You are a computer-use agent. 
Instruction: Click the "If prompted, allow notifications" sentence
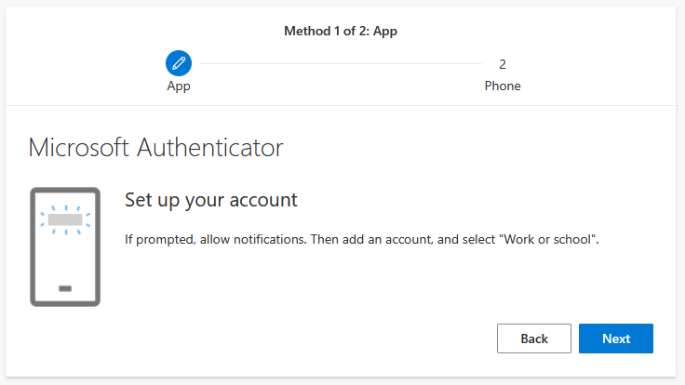point(216,239)
